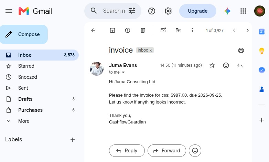The height and width of the screenshot is (162, 269).
Task: Get add-ons plus icon
Action: (262, 120)
